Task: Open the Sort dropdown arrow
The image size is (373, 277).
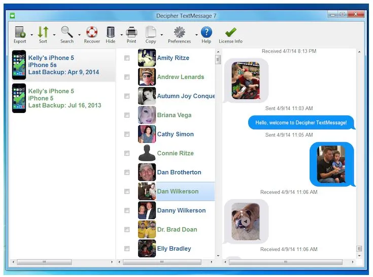Action: (54, 35)
